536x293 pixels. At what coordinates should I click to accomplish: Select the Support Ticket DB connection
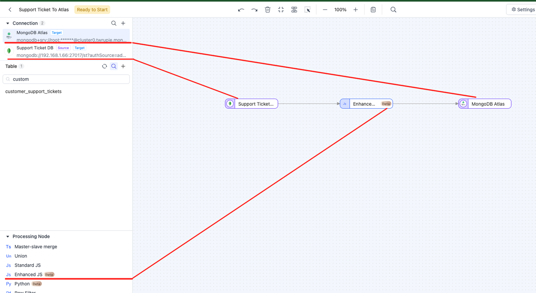66,51
